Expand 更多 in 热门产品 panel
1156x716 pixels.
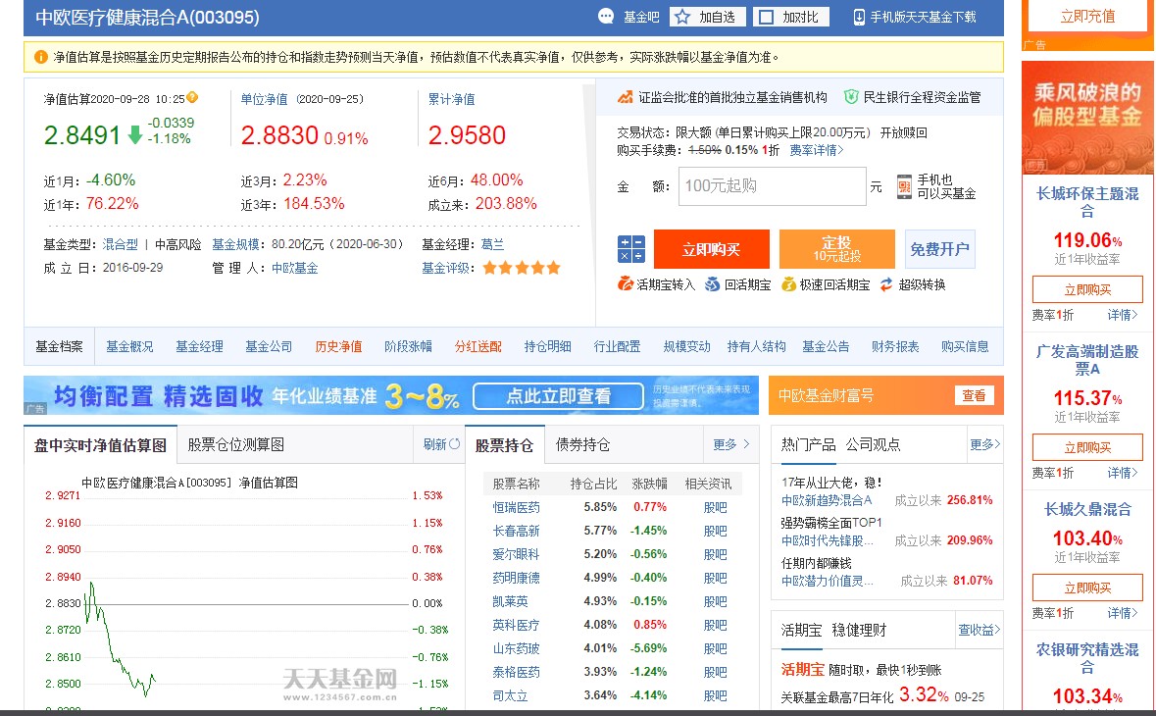tap(985, 444)
